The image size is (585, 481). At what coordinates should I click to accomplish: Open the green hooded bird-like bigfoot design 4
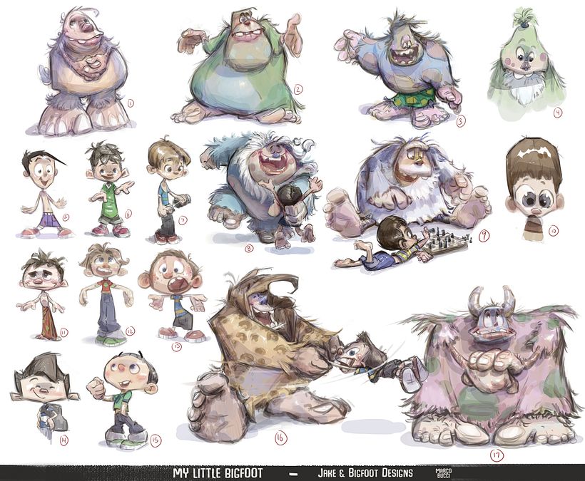(524, 61)
